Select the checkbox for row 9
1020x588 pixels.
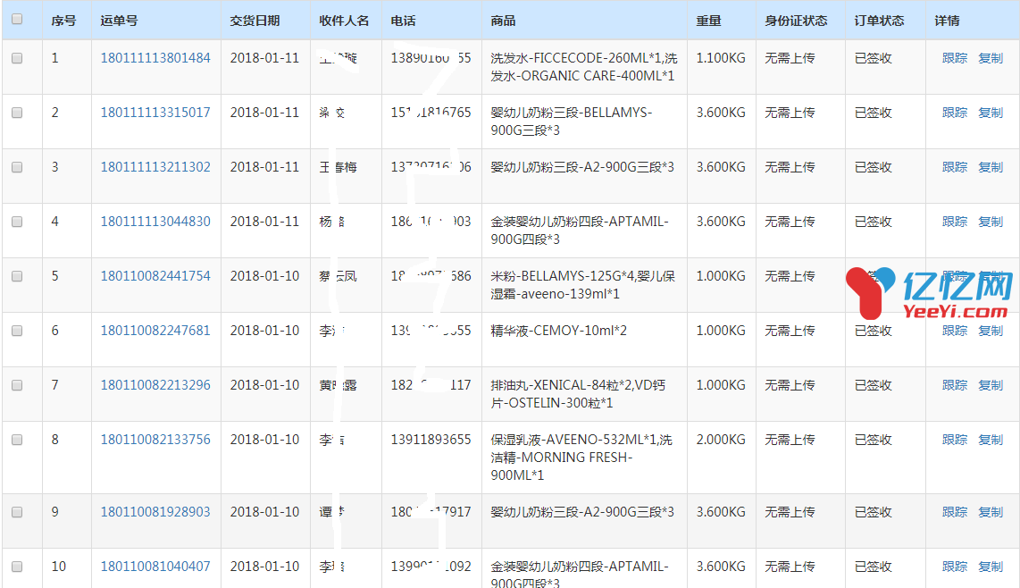click(17, 512)
